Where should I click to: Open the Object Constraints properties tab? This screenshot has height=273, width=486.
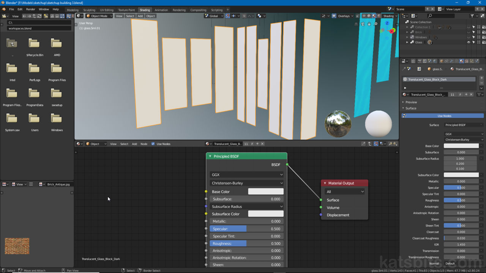click(x=447, y=61)
